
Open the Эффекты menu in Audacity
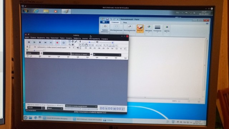tap(77, 38)
